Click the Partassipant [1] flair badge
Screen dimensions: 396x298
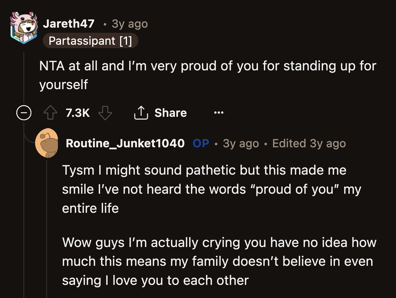click(90, 40)
